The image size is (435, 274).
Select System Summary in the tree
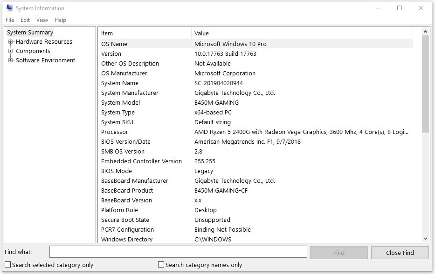pos(30,33)
